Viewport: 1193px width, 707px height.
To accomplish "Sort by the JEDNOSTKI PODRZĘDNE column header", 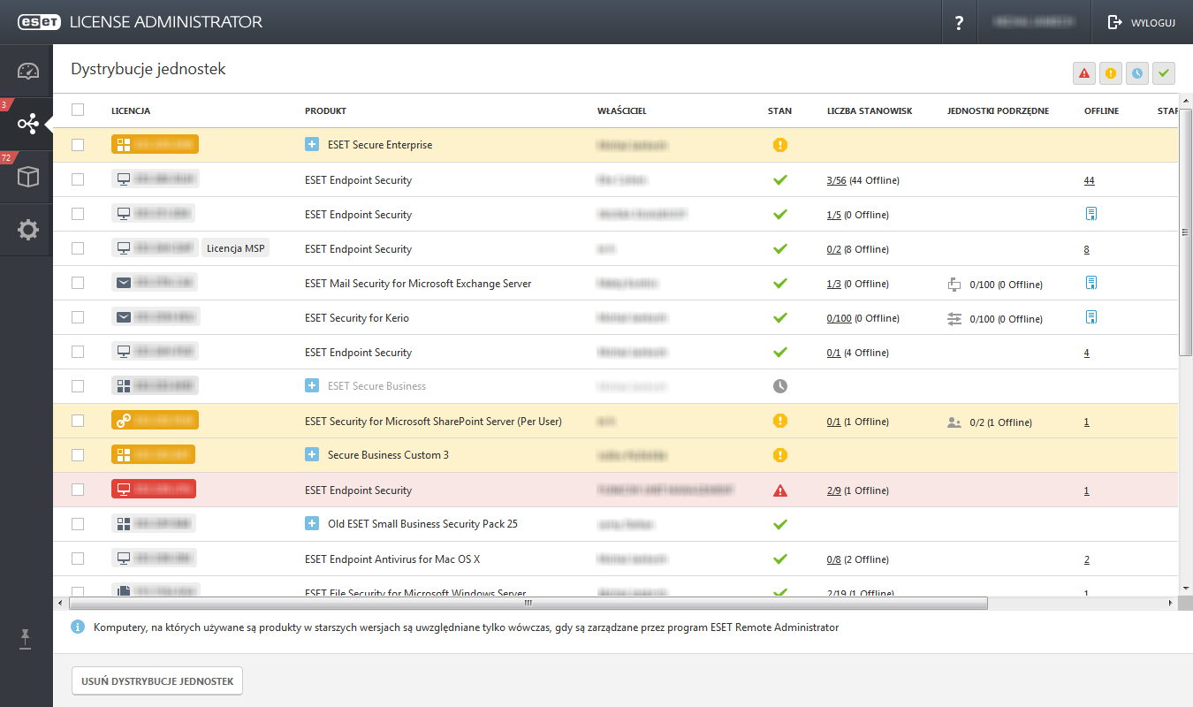I will (998, 111).
